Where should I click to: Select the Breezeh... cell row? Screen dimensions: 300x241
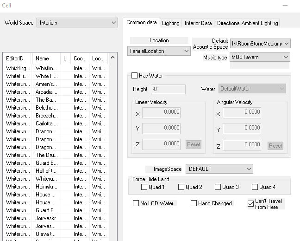point(56,116)
